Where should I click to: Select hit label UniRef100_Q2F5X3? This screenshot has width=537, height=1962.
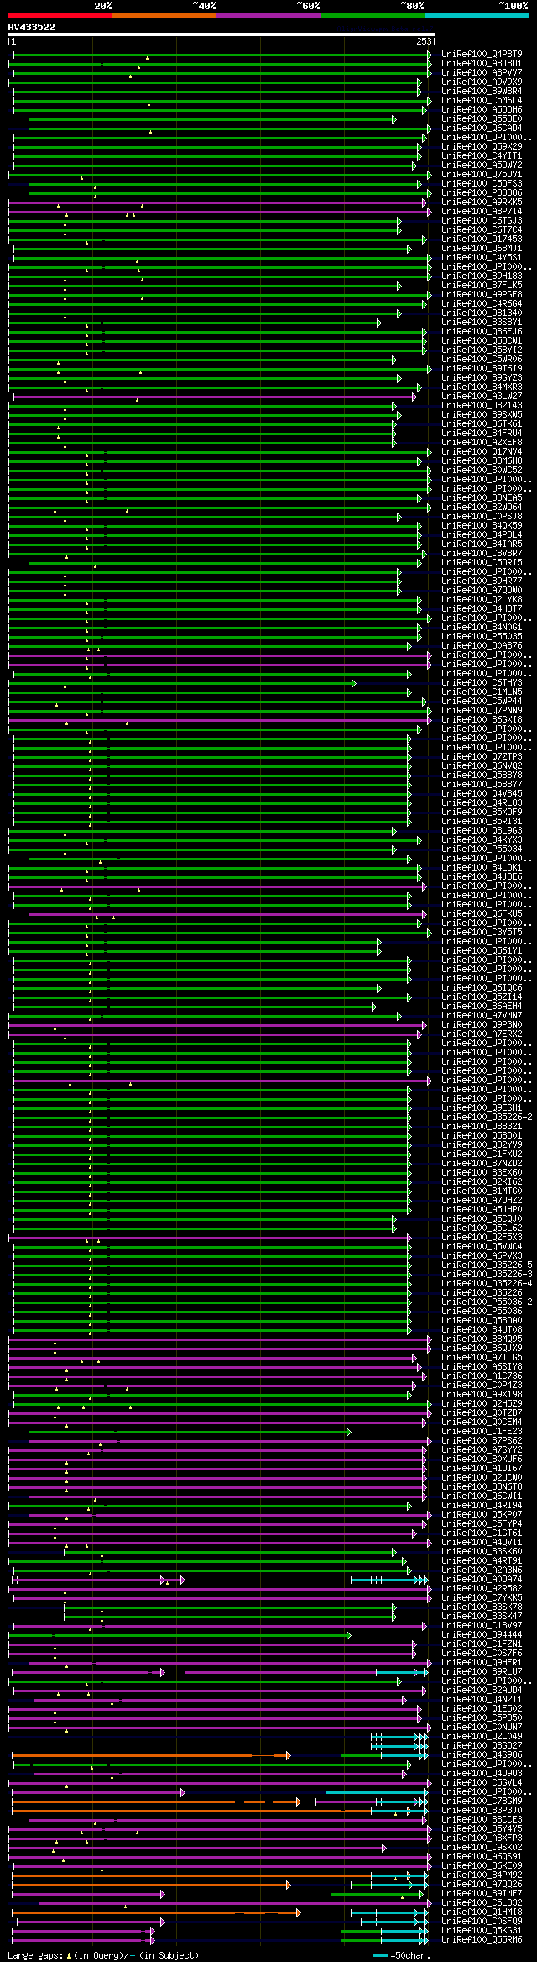click(x=482, y=1237)
